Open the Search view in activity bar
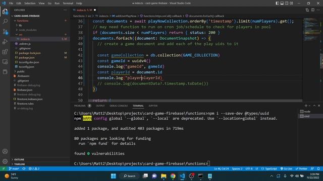Viewport: 323px width, 181px height. click(5, 21)
